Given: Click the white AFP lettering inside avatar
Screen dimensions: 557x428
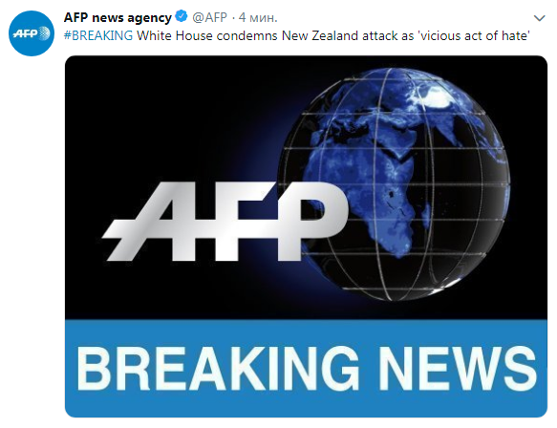Looking at the screenshot, I should tap(25, 33).
